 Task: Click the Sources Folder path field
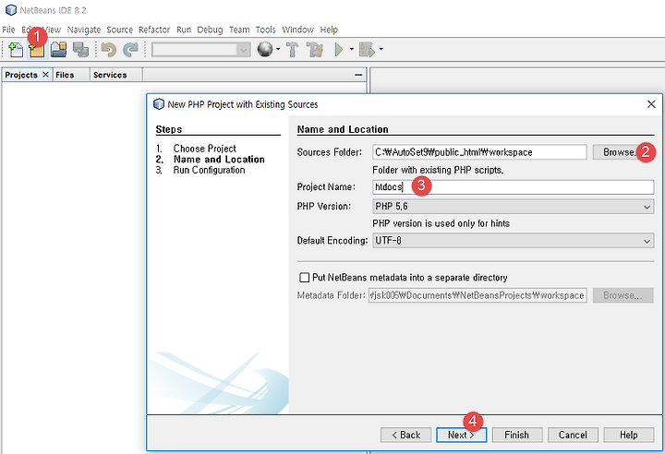[x=479, y=152]
